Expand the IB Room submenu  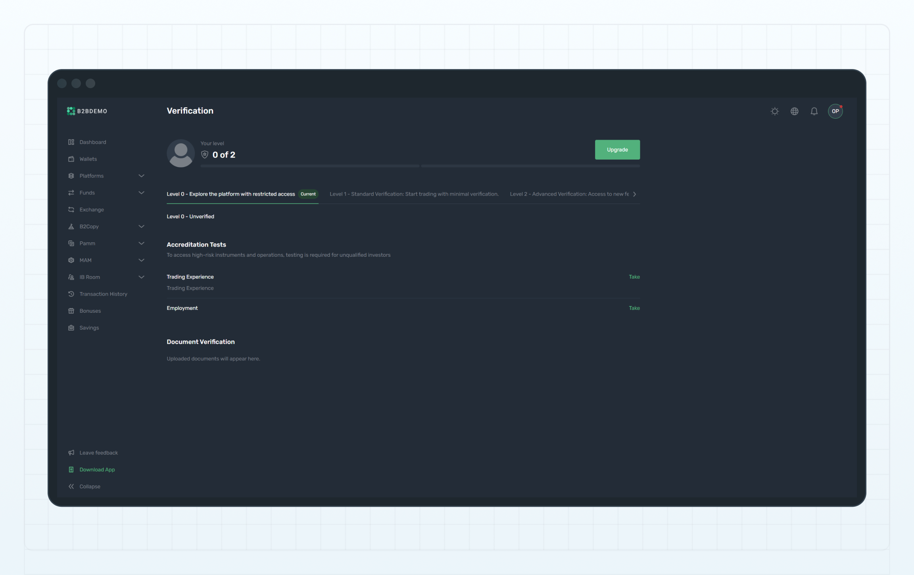[x=141, y=277]
